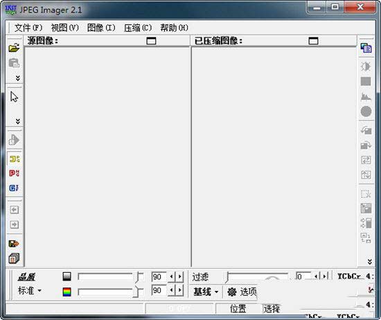
Task: Increase the lower quality value with right arrow
Action: [x=179, y=290]
